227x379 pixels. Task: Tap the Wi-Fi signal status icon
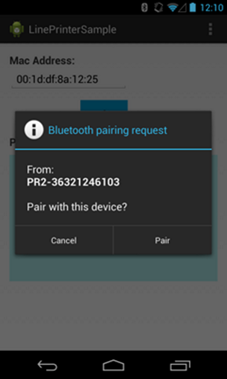pyautogui.click(x=173, y=8)
